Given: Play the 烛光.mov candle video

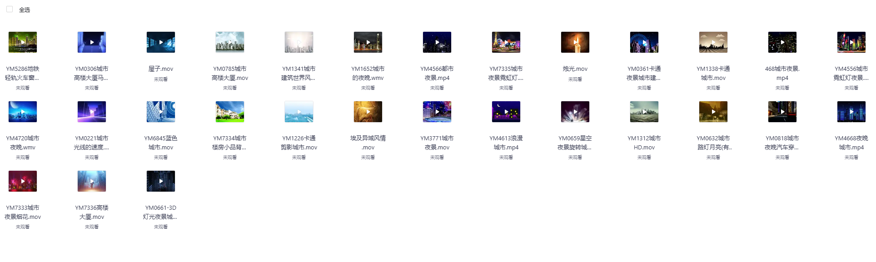Looking at the screenshot, I should pyautogui.click(x=575, y=42).
